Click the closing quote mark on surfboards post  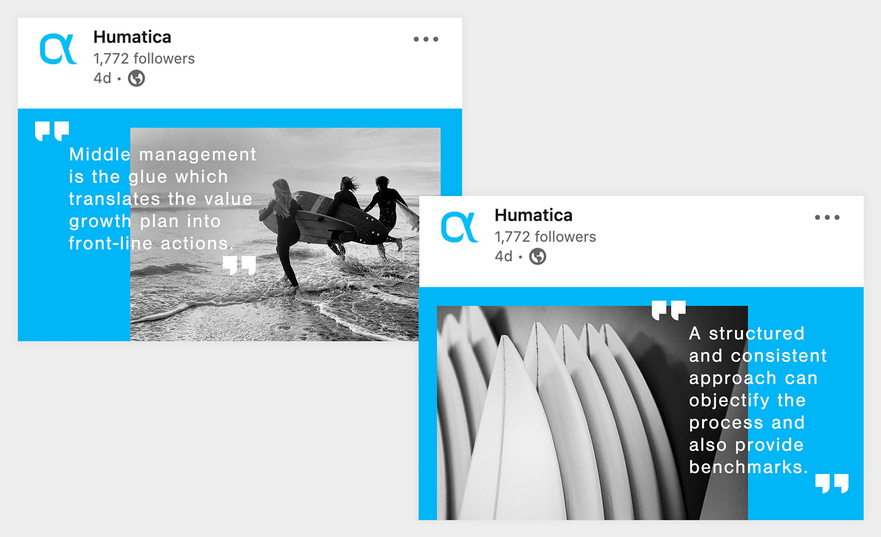click(x=832, y=484)
